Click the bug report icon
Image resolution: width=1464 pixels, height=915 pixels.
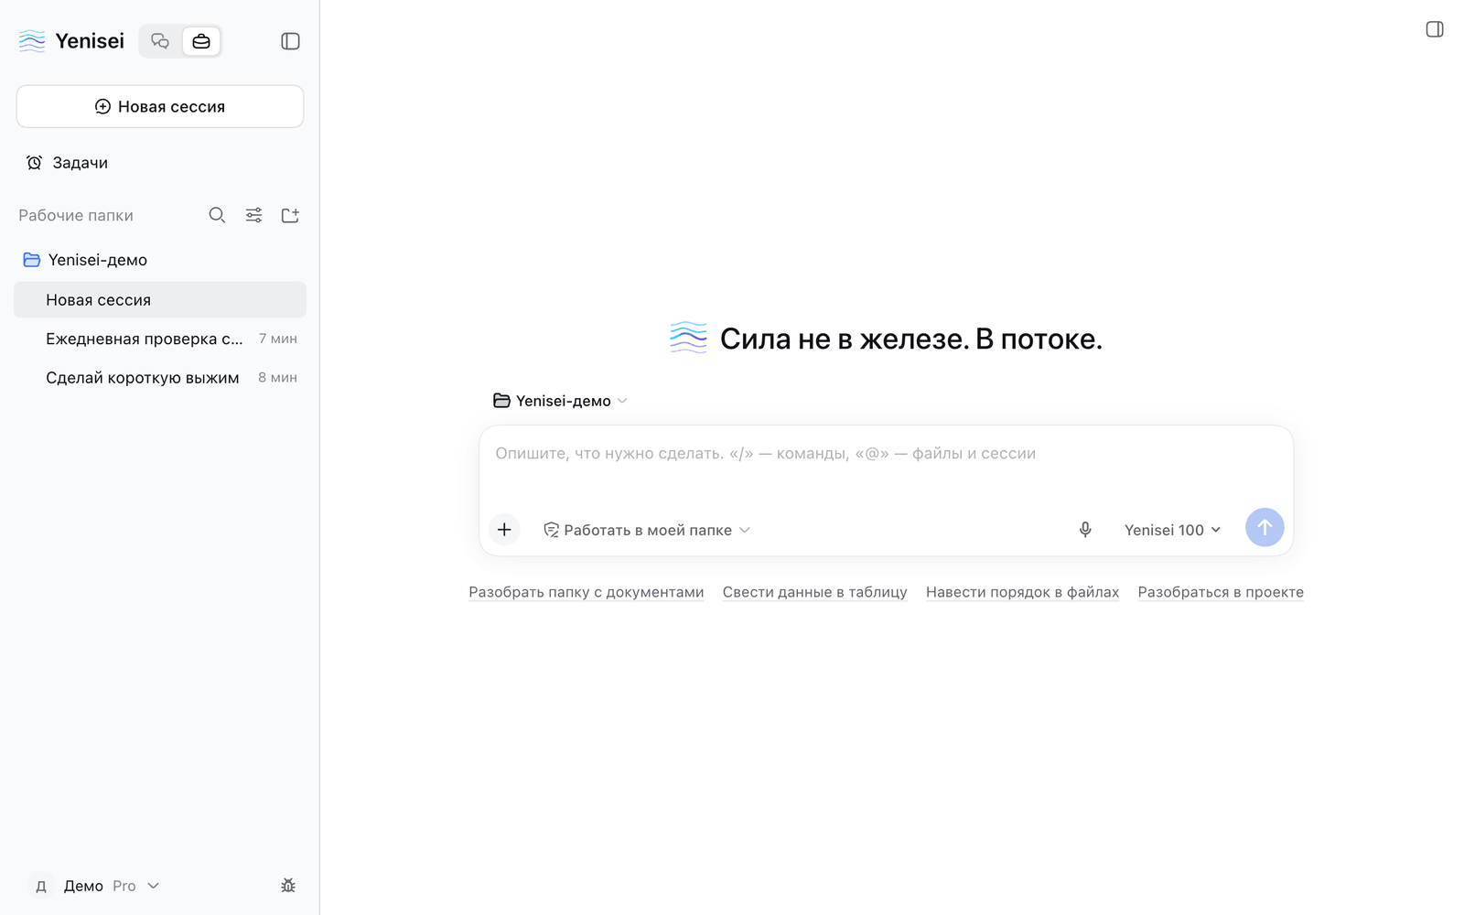coord(288,886)
